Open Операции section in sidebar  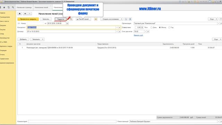tap(3, 50)
